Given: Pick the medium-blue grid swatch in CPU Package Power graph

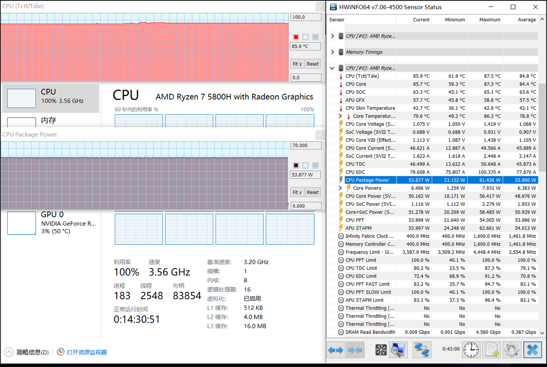Looking at the screenshot, I should click(x=315, y=165).
